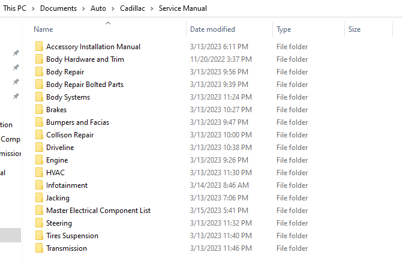403x264 pixels.
Task: Select Body Repair Bolted Parts name
Action: point(85,85)
